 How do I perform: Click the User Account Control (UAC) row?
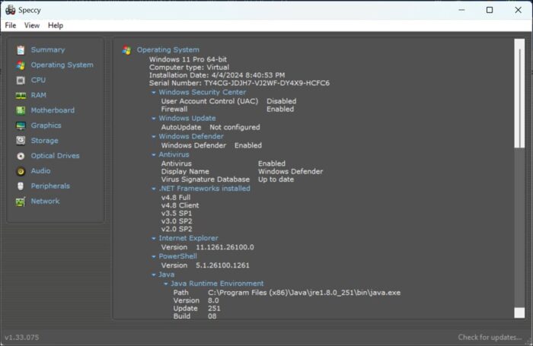click(228, 101)
